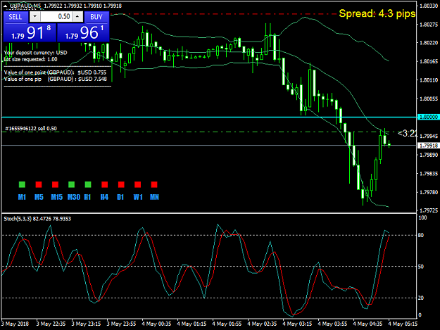Click the W1 timeframe label
The image size is (440, 330).
tap(138, 197)
